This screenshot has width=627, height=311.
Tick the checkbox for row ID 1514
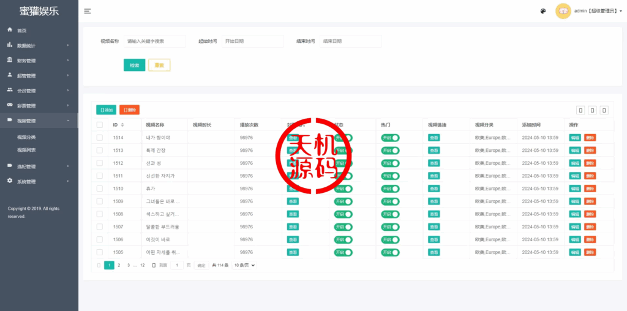point(99,138)
